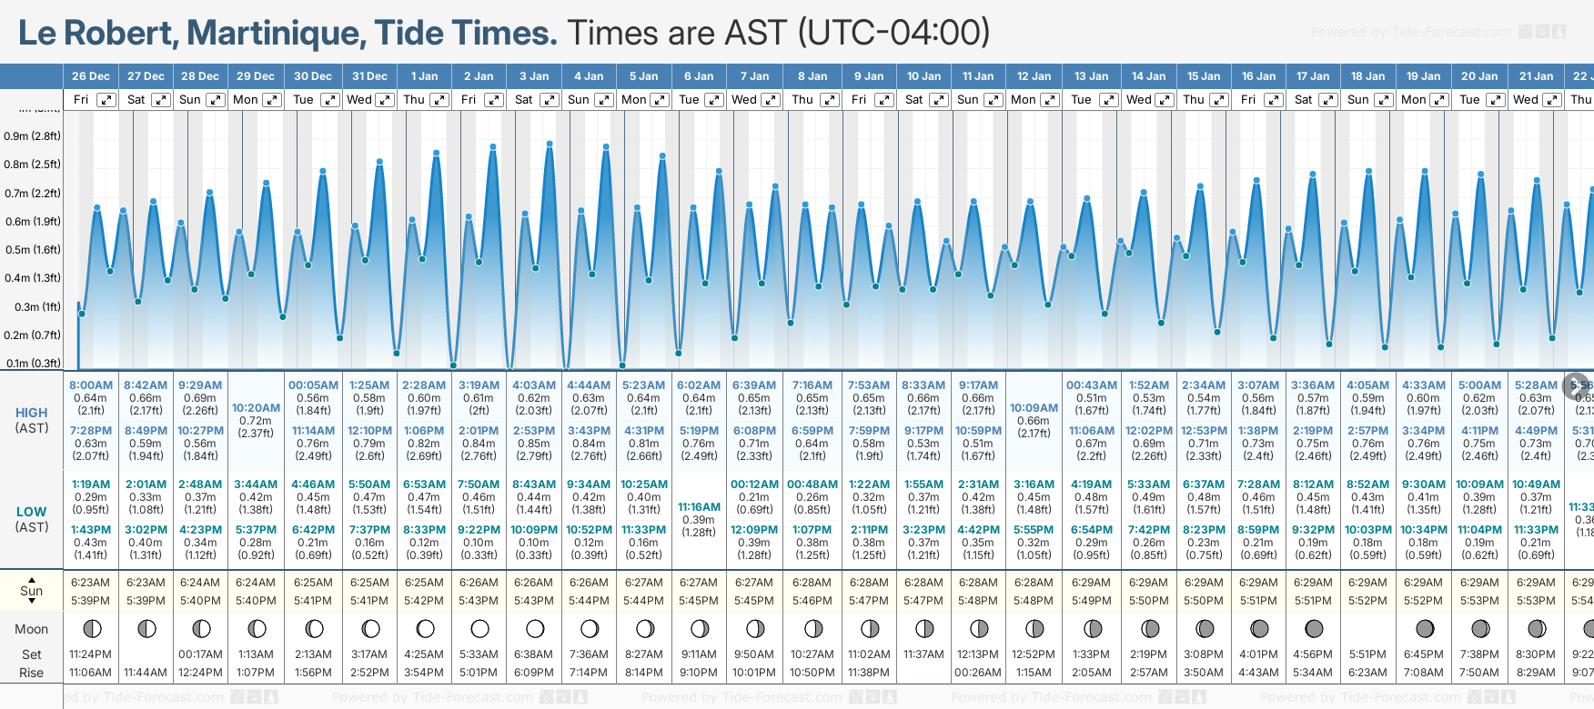Select the 13 Jan date column header
The height and width of the screenshot is (709, 1594).
pos(1091,76)
